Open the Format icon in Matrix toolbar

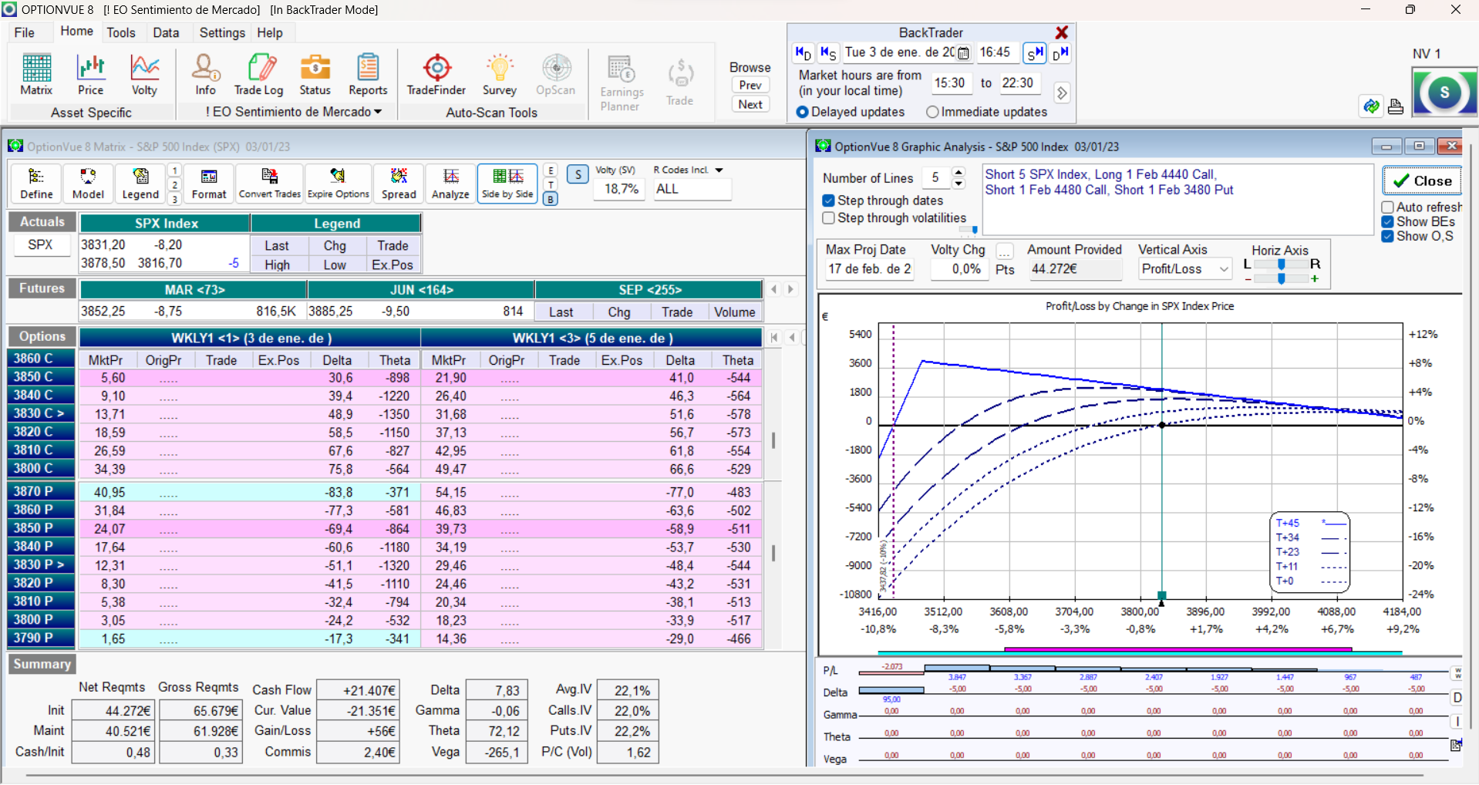[x=209, y=184]
